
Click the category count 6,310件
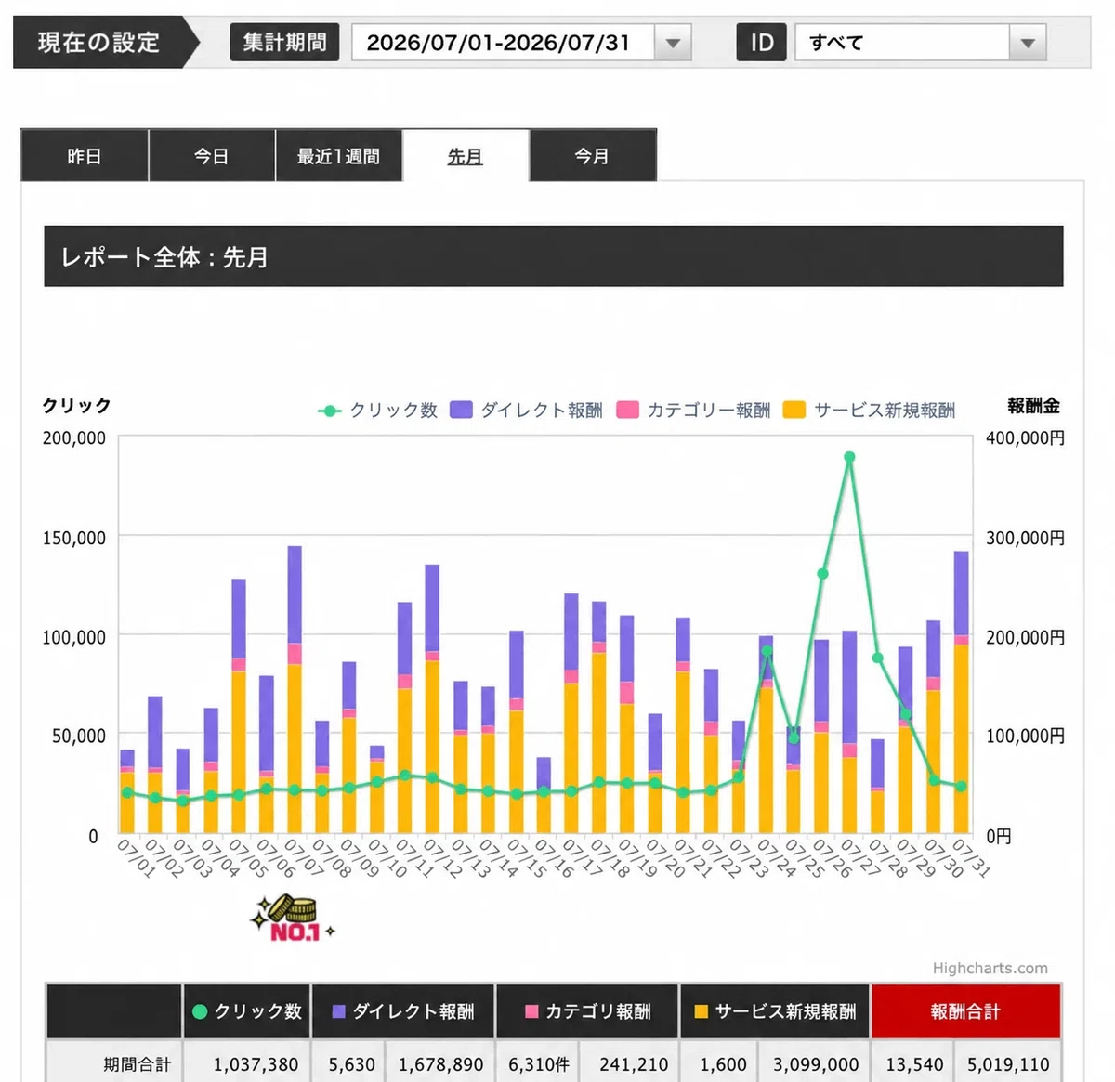pos(539,1064)
